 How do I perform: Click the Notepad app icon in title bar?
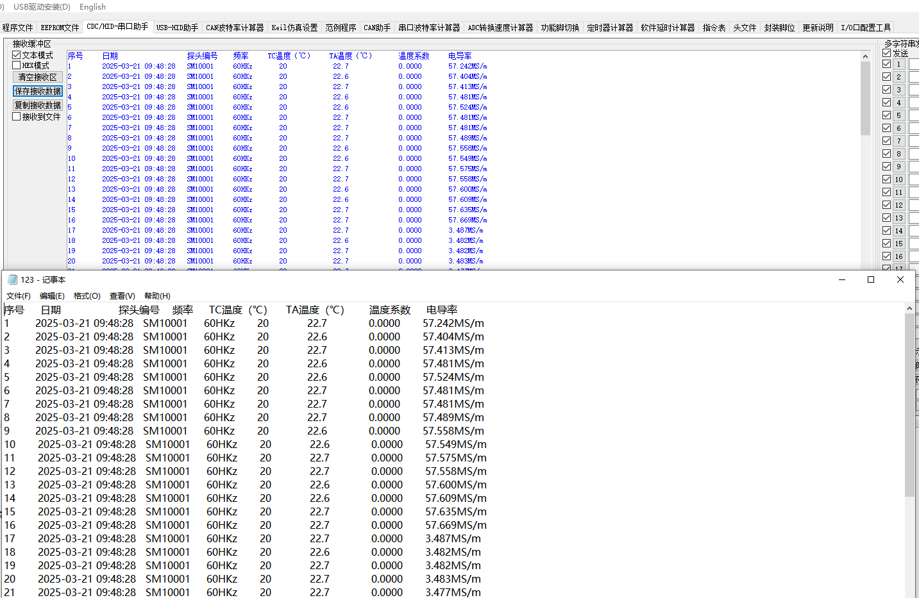[x=12, y=279]
